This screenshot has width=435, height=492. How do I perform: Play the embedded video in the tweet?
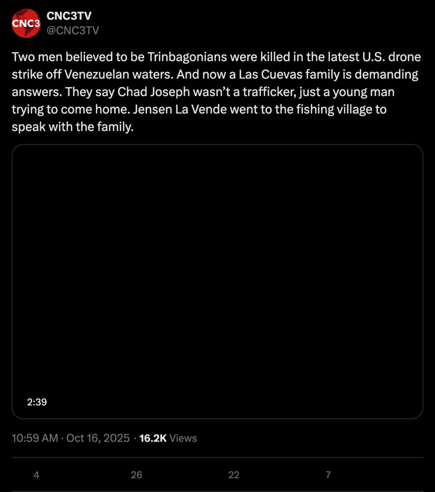(x=217, y=281)
